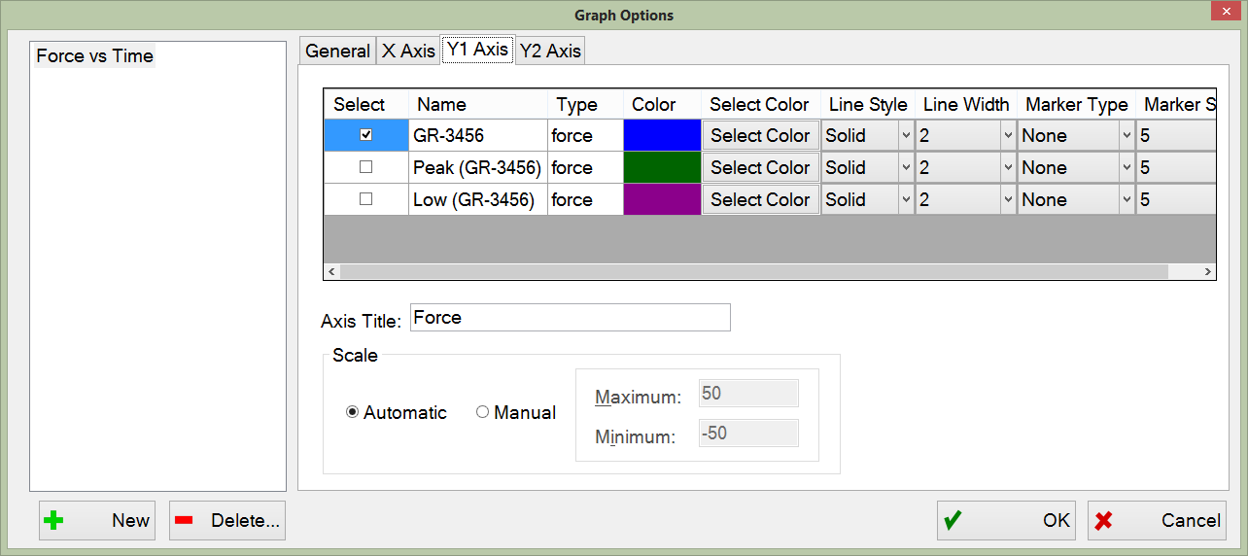This screenshot has height=556, width=1248.
Task: Choose the Automatic scale radio button
Action: 353,413
